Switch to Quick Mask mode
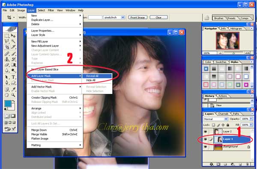This screenshot has height=169, width=257. pyautogui.click(x=13, y=116)
